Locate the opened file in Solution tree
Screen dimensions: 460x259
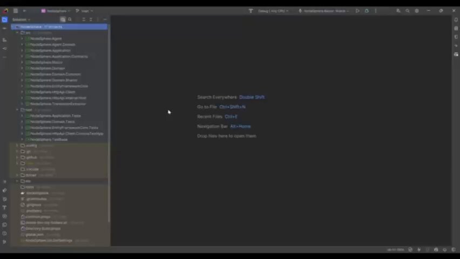pyautogui.click(x=63, y=19)
